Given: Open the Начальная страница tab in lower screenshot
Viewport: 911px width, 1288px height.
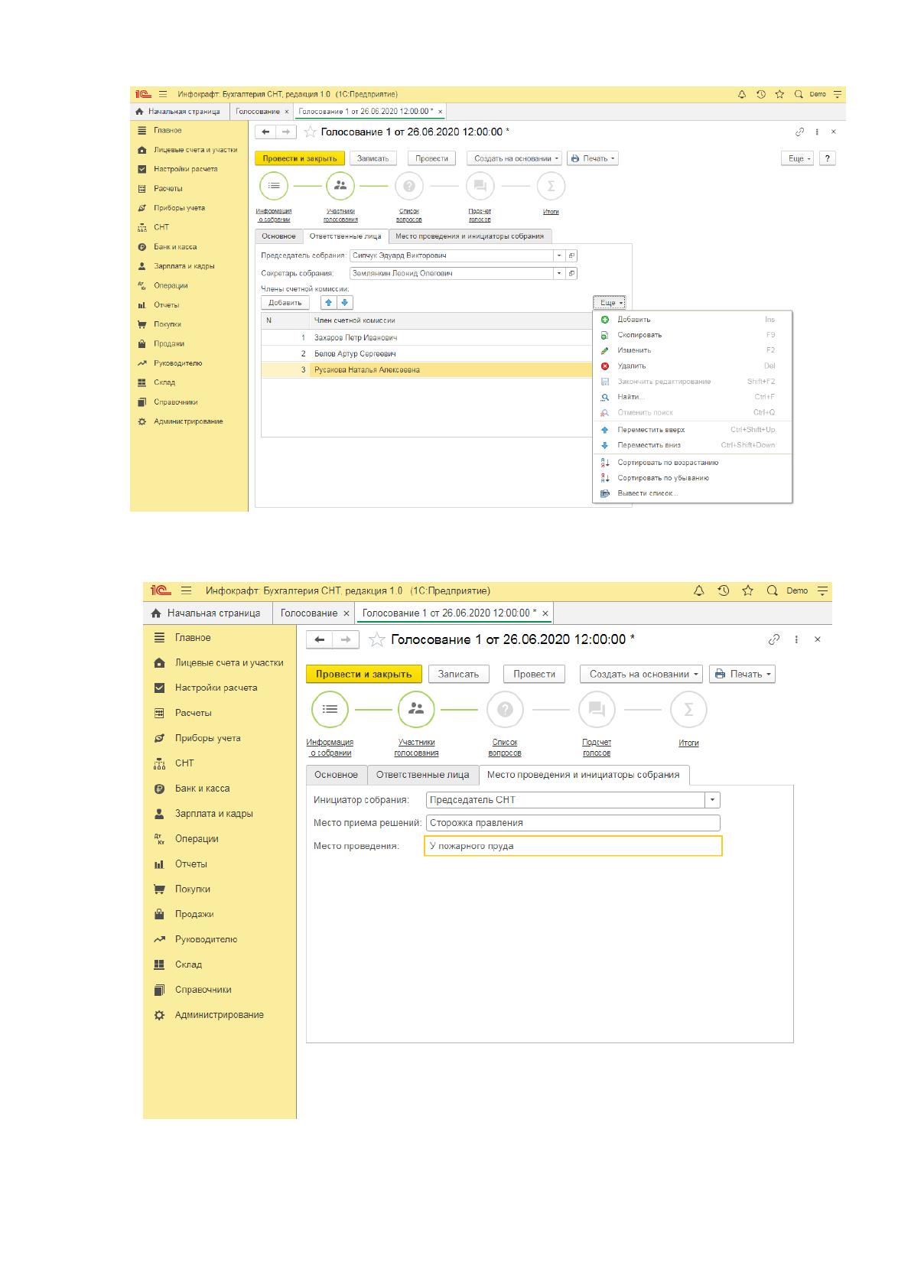Looking at the screenshot, I should pyautogui.click(x=207, y=613).
